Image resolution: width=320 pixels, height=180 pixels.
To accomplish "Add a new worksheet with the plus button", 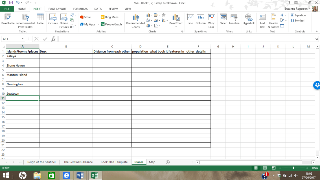I will [x=168, y=162].
